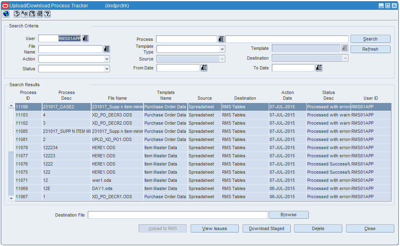The height and width of the screenshot is (246, 400).
Task: Click into the User input field
Action: coord(60,38)
